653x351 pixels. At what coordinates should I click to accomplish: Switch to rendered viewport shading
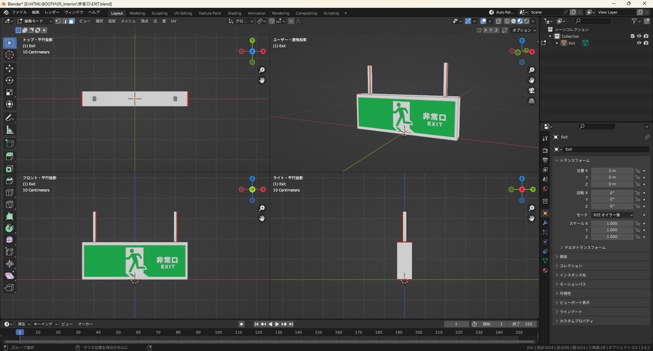click(526, 21)
